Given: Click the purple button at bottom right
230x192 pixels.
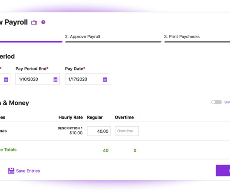Looking at the screenshot, I should point(223,170).
